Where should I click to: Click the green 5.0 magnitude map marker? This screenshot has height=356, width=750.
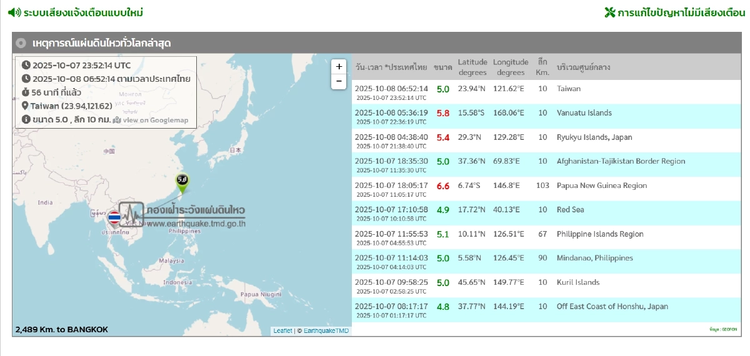[182, 180]
